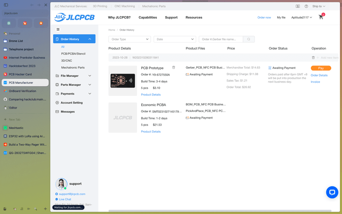
Task: Toggle the hamburger sidebar menu icon
Action: tap(58, 29)
